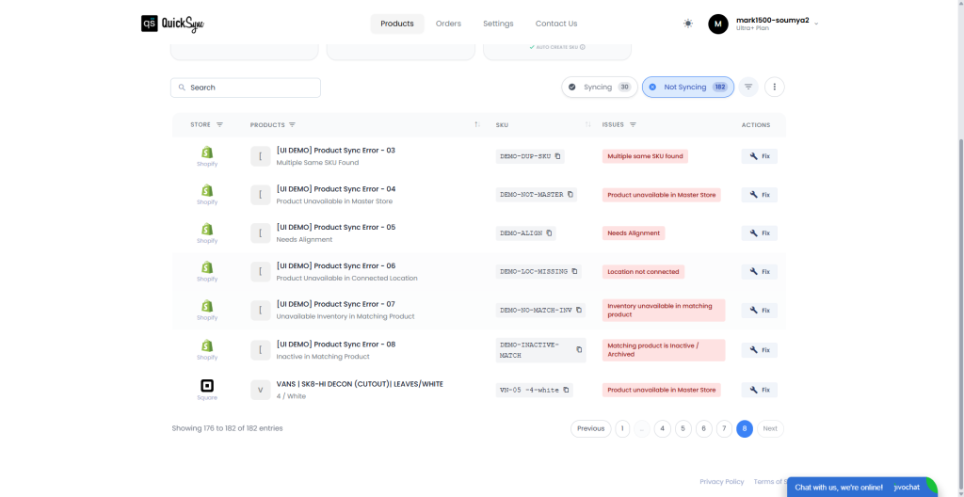This screenshot has height=497, width=964.
Task: Click the 'Multiple same SKU found' issue badge
Action: point(645,156)
